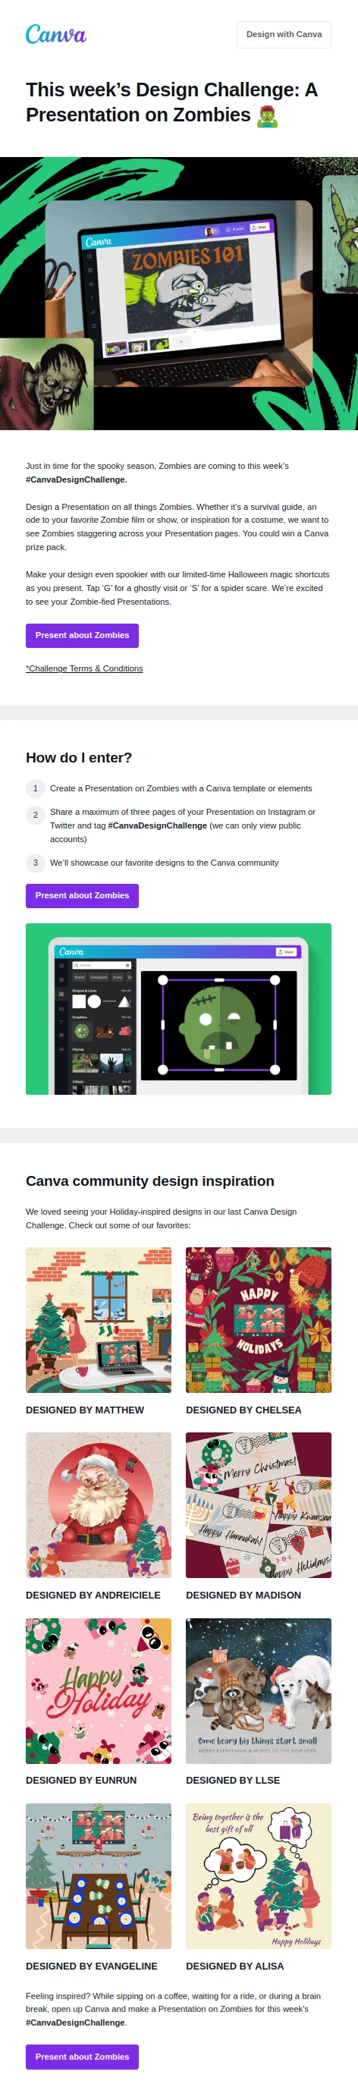Click the step 1 number circle

[x=35, y=788]
